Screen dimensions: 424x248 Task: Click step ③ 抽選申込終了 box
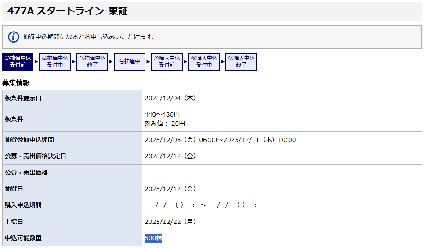pyautogui.click(x=92, y=61)
